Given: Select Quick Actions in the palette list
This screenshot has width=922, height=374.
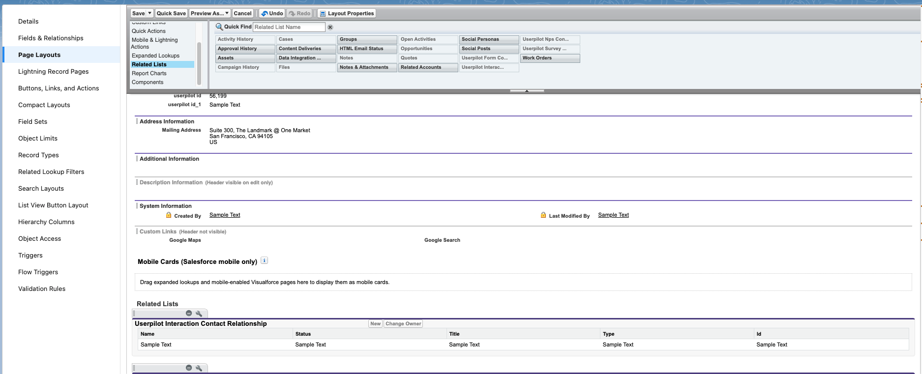Looking at the screenshot, I should [149, 31].
